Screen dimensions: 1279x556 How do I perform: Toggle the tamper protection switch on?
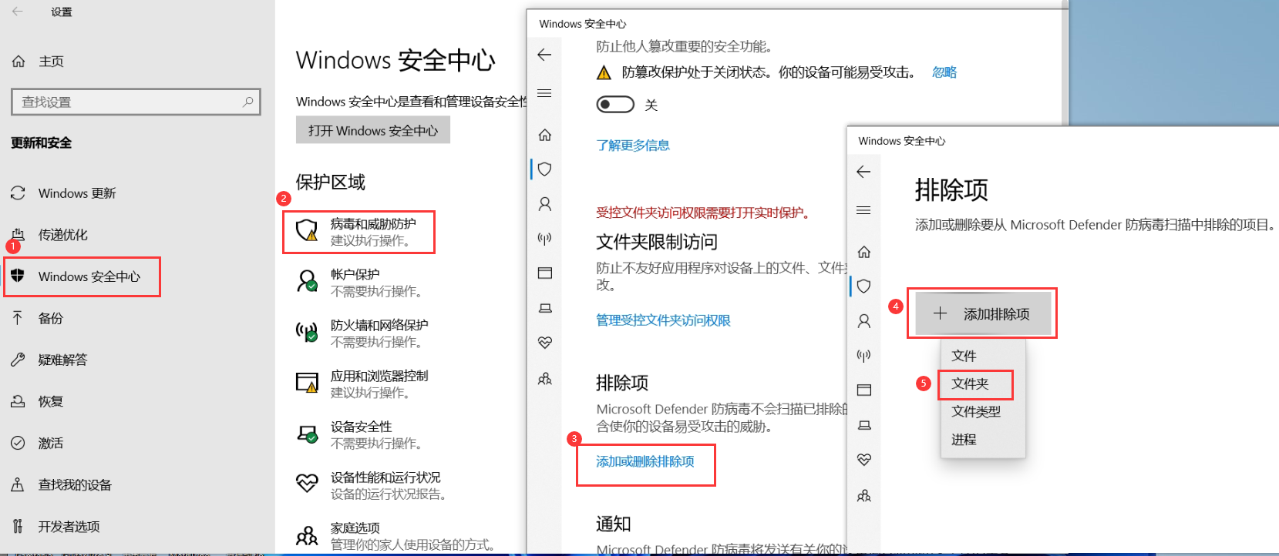pyautogui.click(x=615, y=105)
